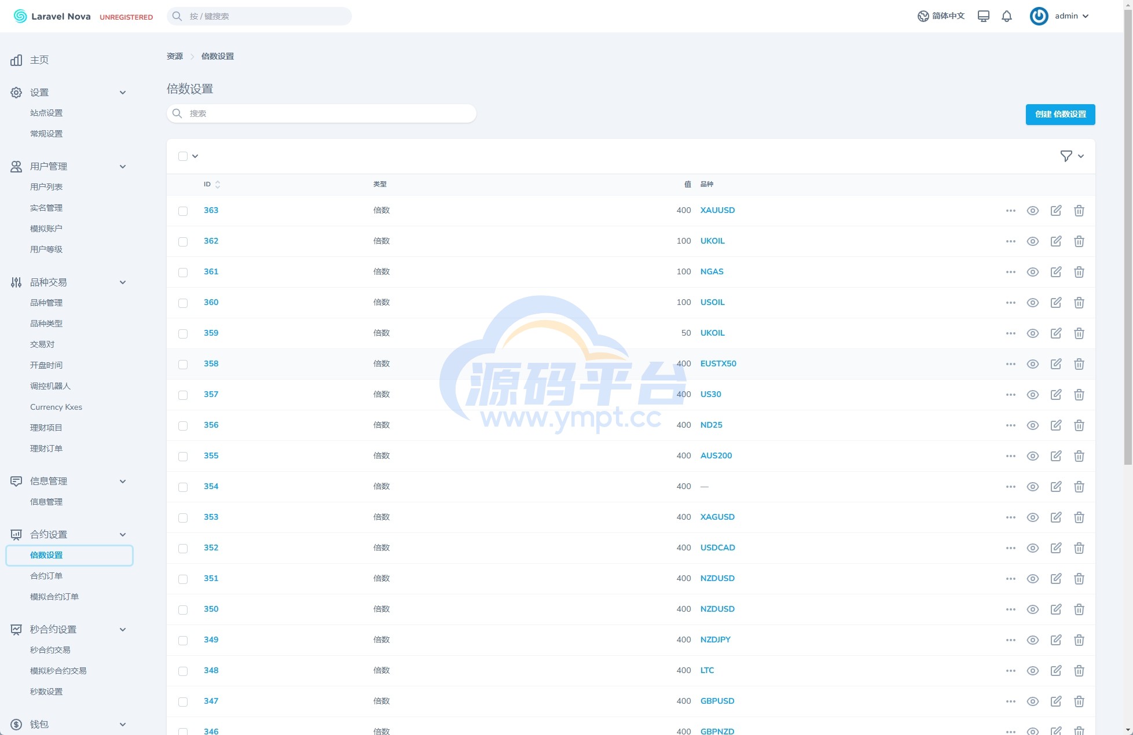Check the checkbox for row 359

[183, 334]
